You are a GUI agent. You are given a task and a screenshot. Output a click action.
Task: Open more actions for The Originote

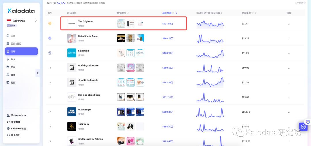click(x=289, y=24)
